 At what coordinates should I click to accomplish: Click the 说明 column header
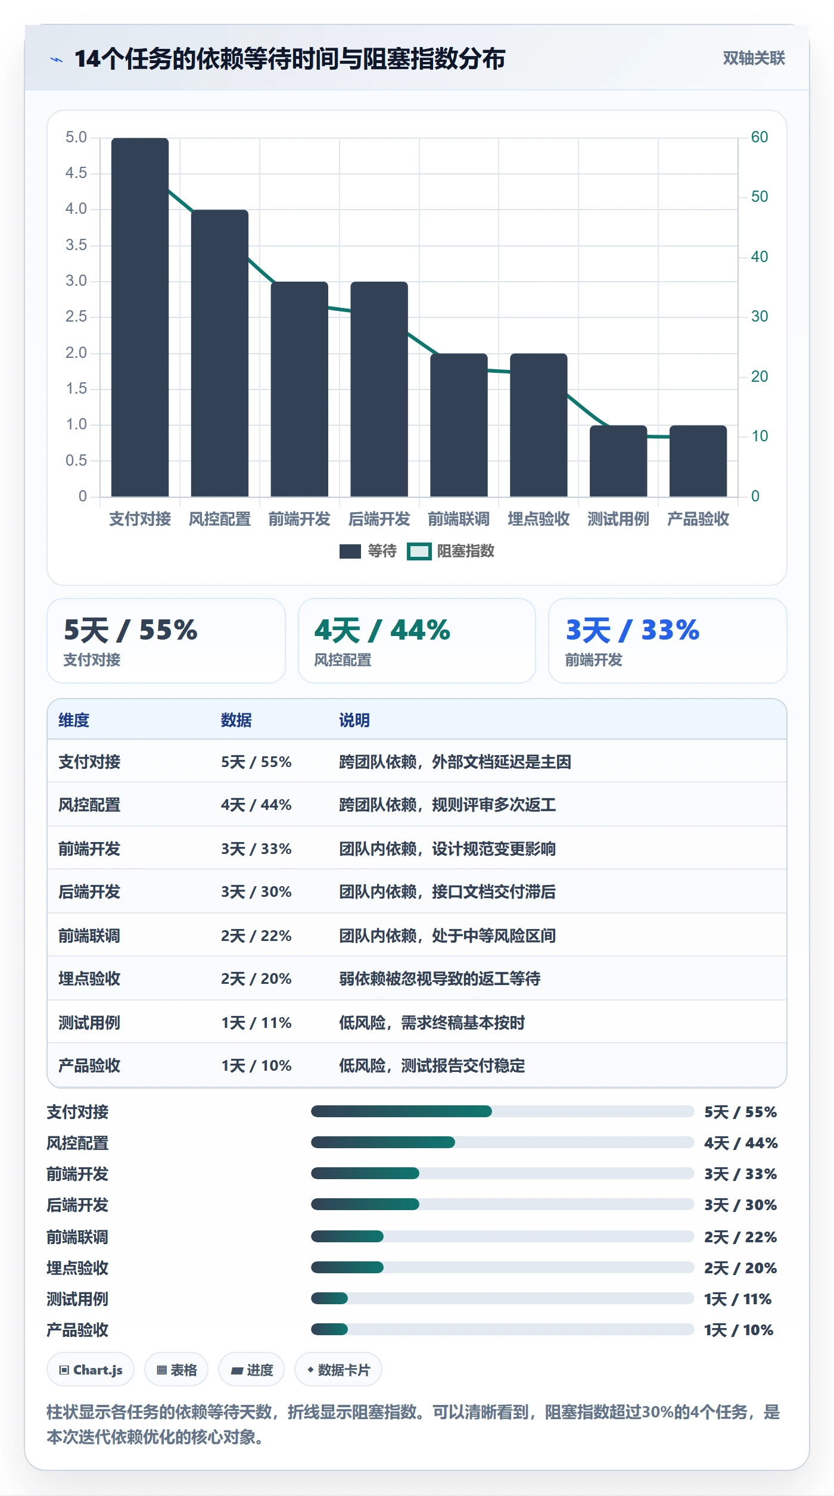pos(354,720)
